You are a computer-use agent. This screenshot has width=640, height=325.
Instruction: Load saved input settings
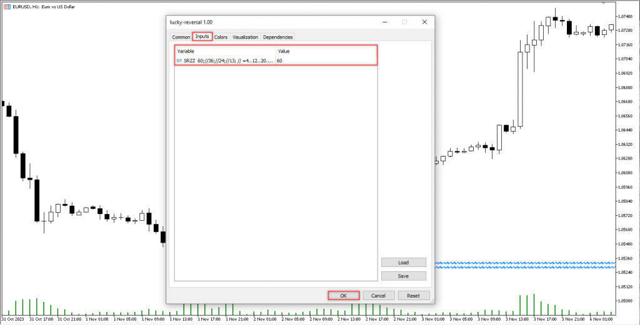(x=403, y=262)
